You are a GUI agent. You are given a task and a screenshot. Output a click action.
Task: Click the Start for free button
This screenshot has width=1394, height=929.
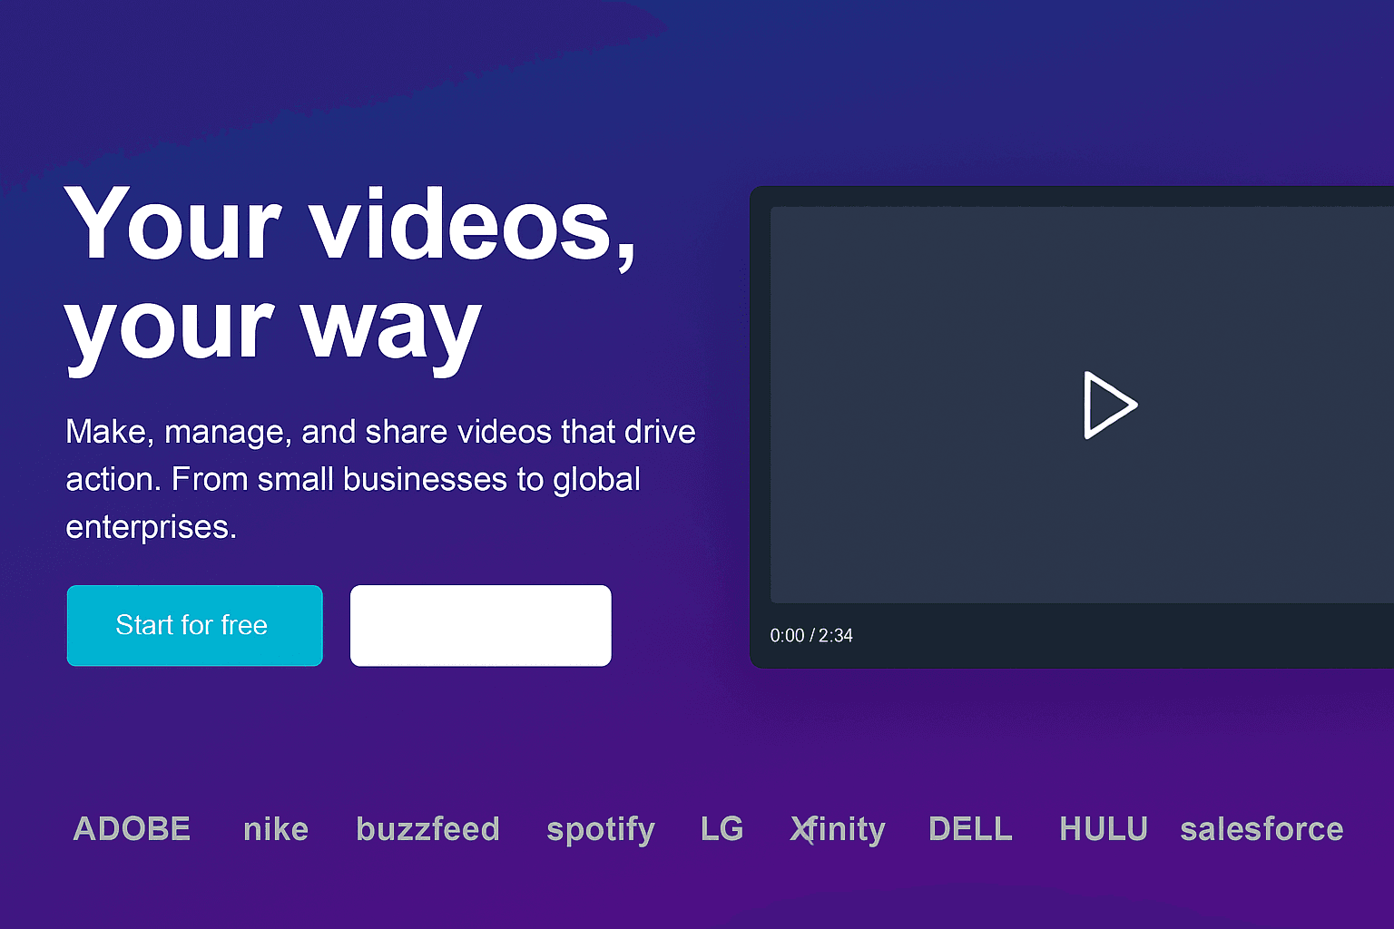point(194,625)
